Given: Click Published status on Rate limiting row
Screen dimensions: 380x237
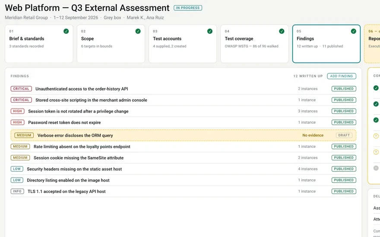Looking at the screenshot, I should click(344, 147).
